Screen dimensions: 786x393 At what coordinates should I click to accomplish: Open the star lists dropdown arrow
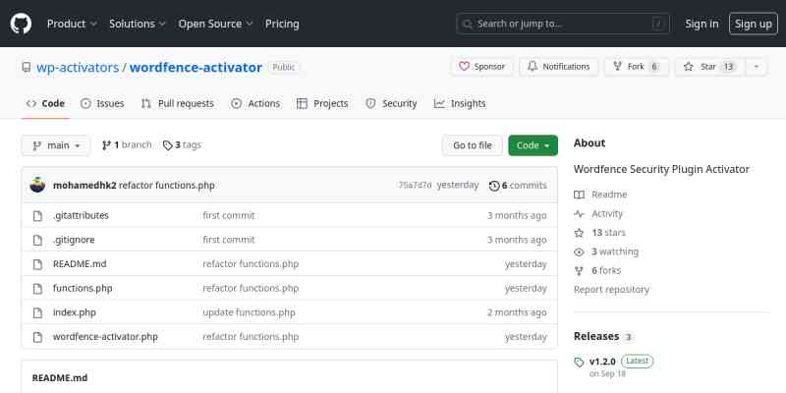(757, 67)
